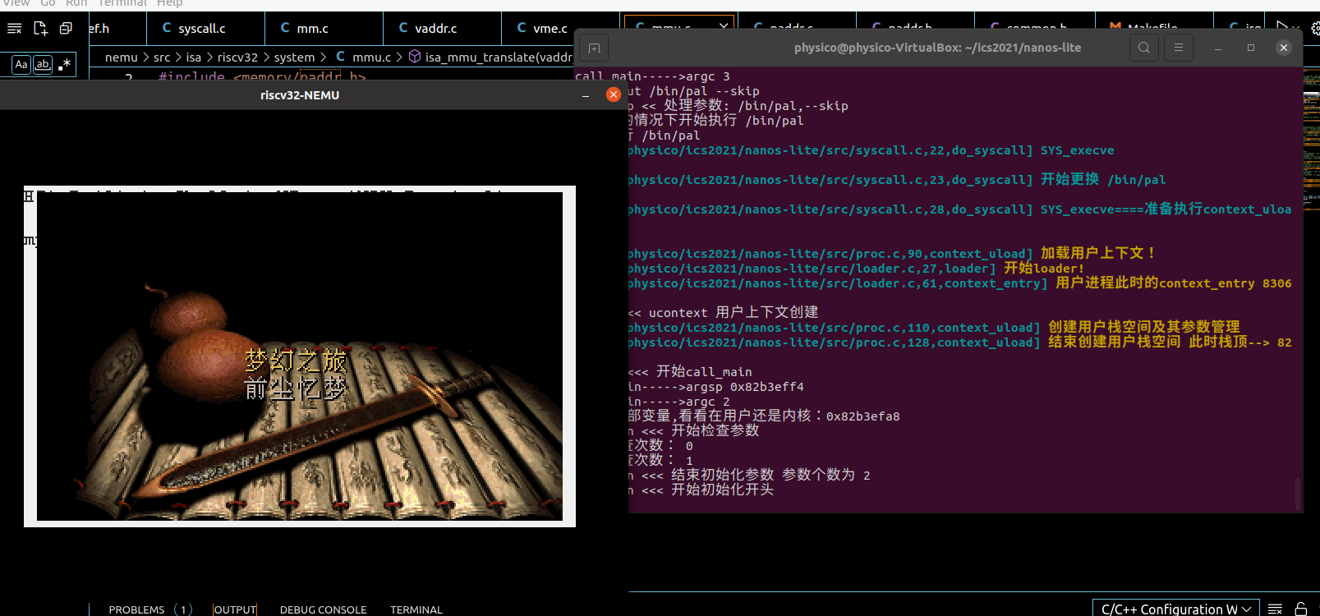The height and width of the screenshot is (616, 1320).
Task: Select the 'src' breadcrumb segment
Action: 162,57
